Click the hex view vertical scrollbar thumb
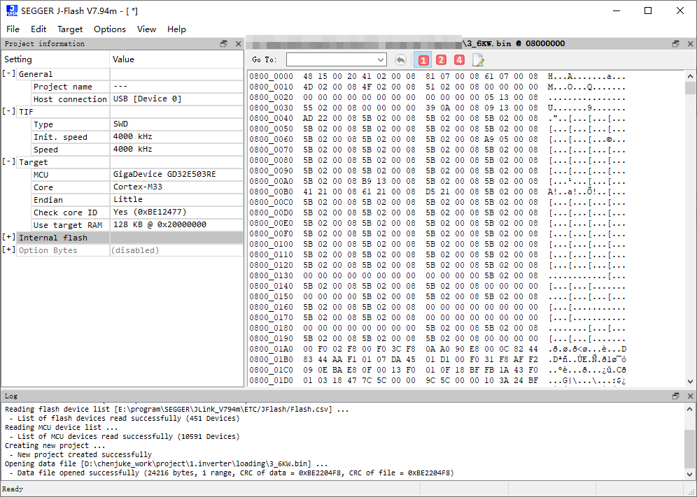The image size is (697, 497). click(x=690, y=88)
